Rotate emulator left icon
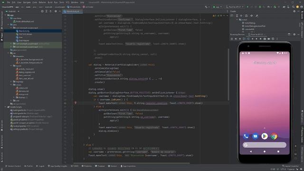 tap(244, 39)
